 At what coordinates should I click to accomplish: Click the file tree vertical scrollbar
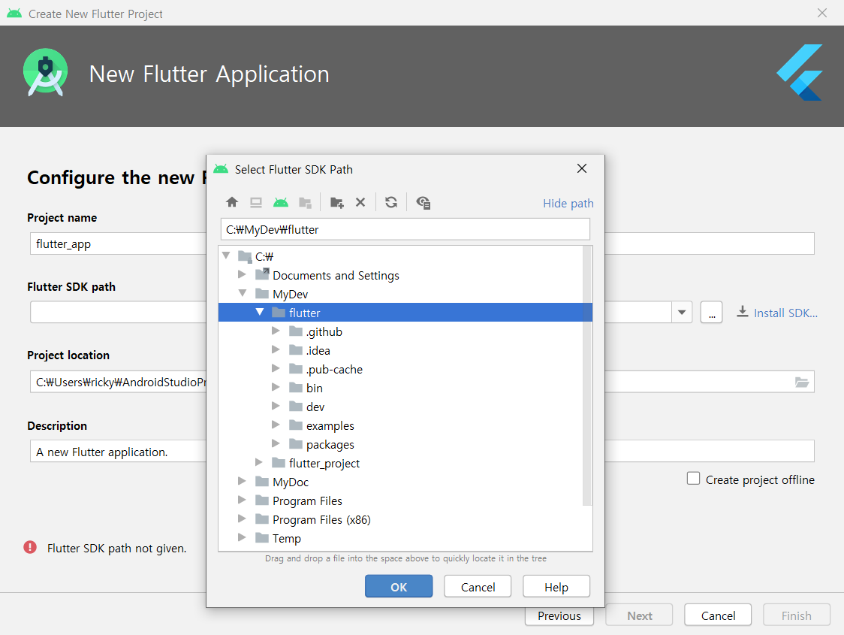pos(587,376)
